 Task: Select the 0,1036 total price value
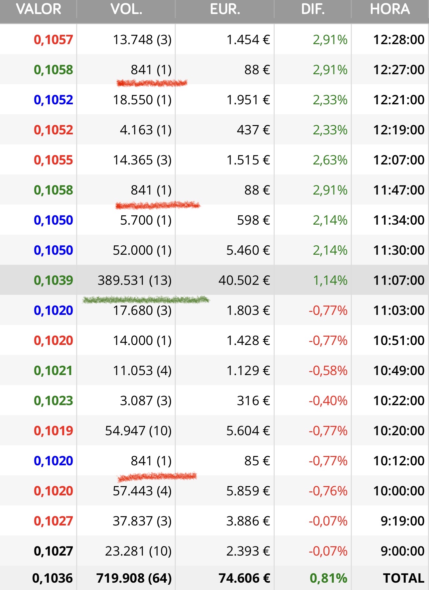(52, 578)
